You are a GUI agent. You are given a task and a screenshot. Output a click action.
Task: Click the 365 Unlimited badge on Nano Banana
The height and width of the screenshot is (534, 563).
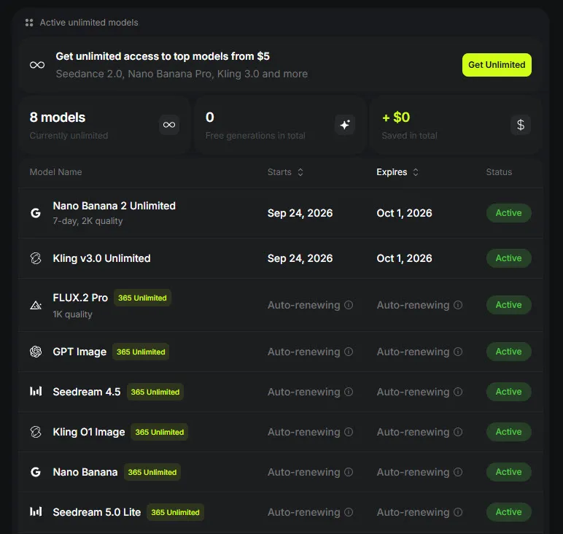coord(152,472)
